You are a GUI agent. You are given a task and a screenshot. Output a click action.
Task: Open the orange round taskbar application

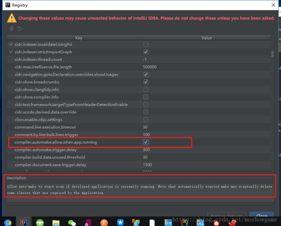click(x=104, y=223)
